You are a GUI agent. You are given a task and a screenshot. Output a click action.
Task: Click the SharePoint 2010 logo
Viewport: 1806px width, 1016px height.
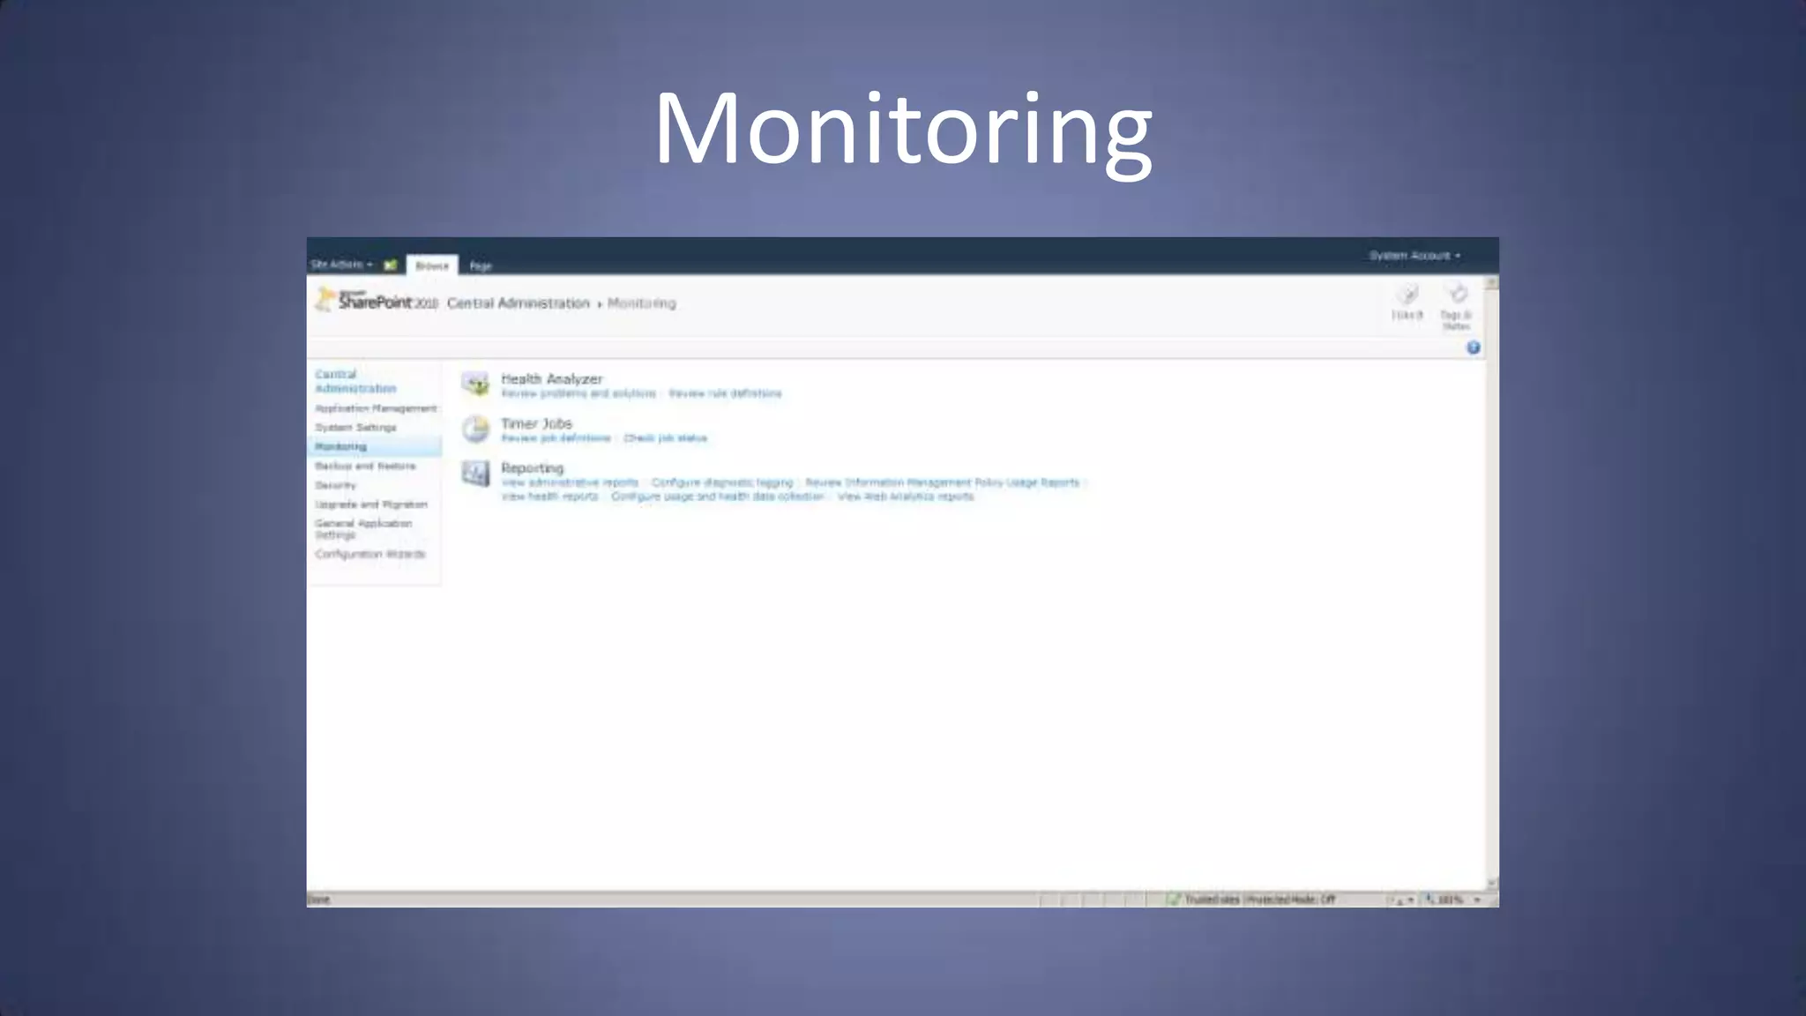377,300
